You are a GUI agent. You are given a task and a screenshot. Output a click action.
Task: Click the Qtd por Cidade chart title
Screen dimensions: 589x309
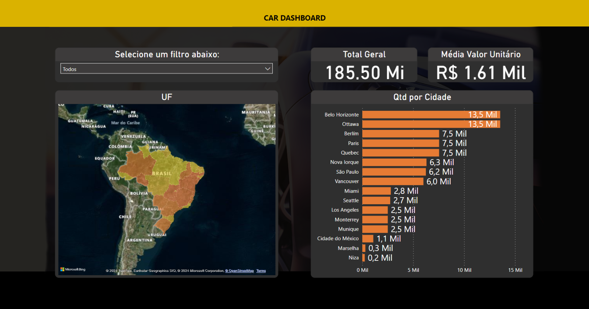[x=422, y=97]
